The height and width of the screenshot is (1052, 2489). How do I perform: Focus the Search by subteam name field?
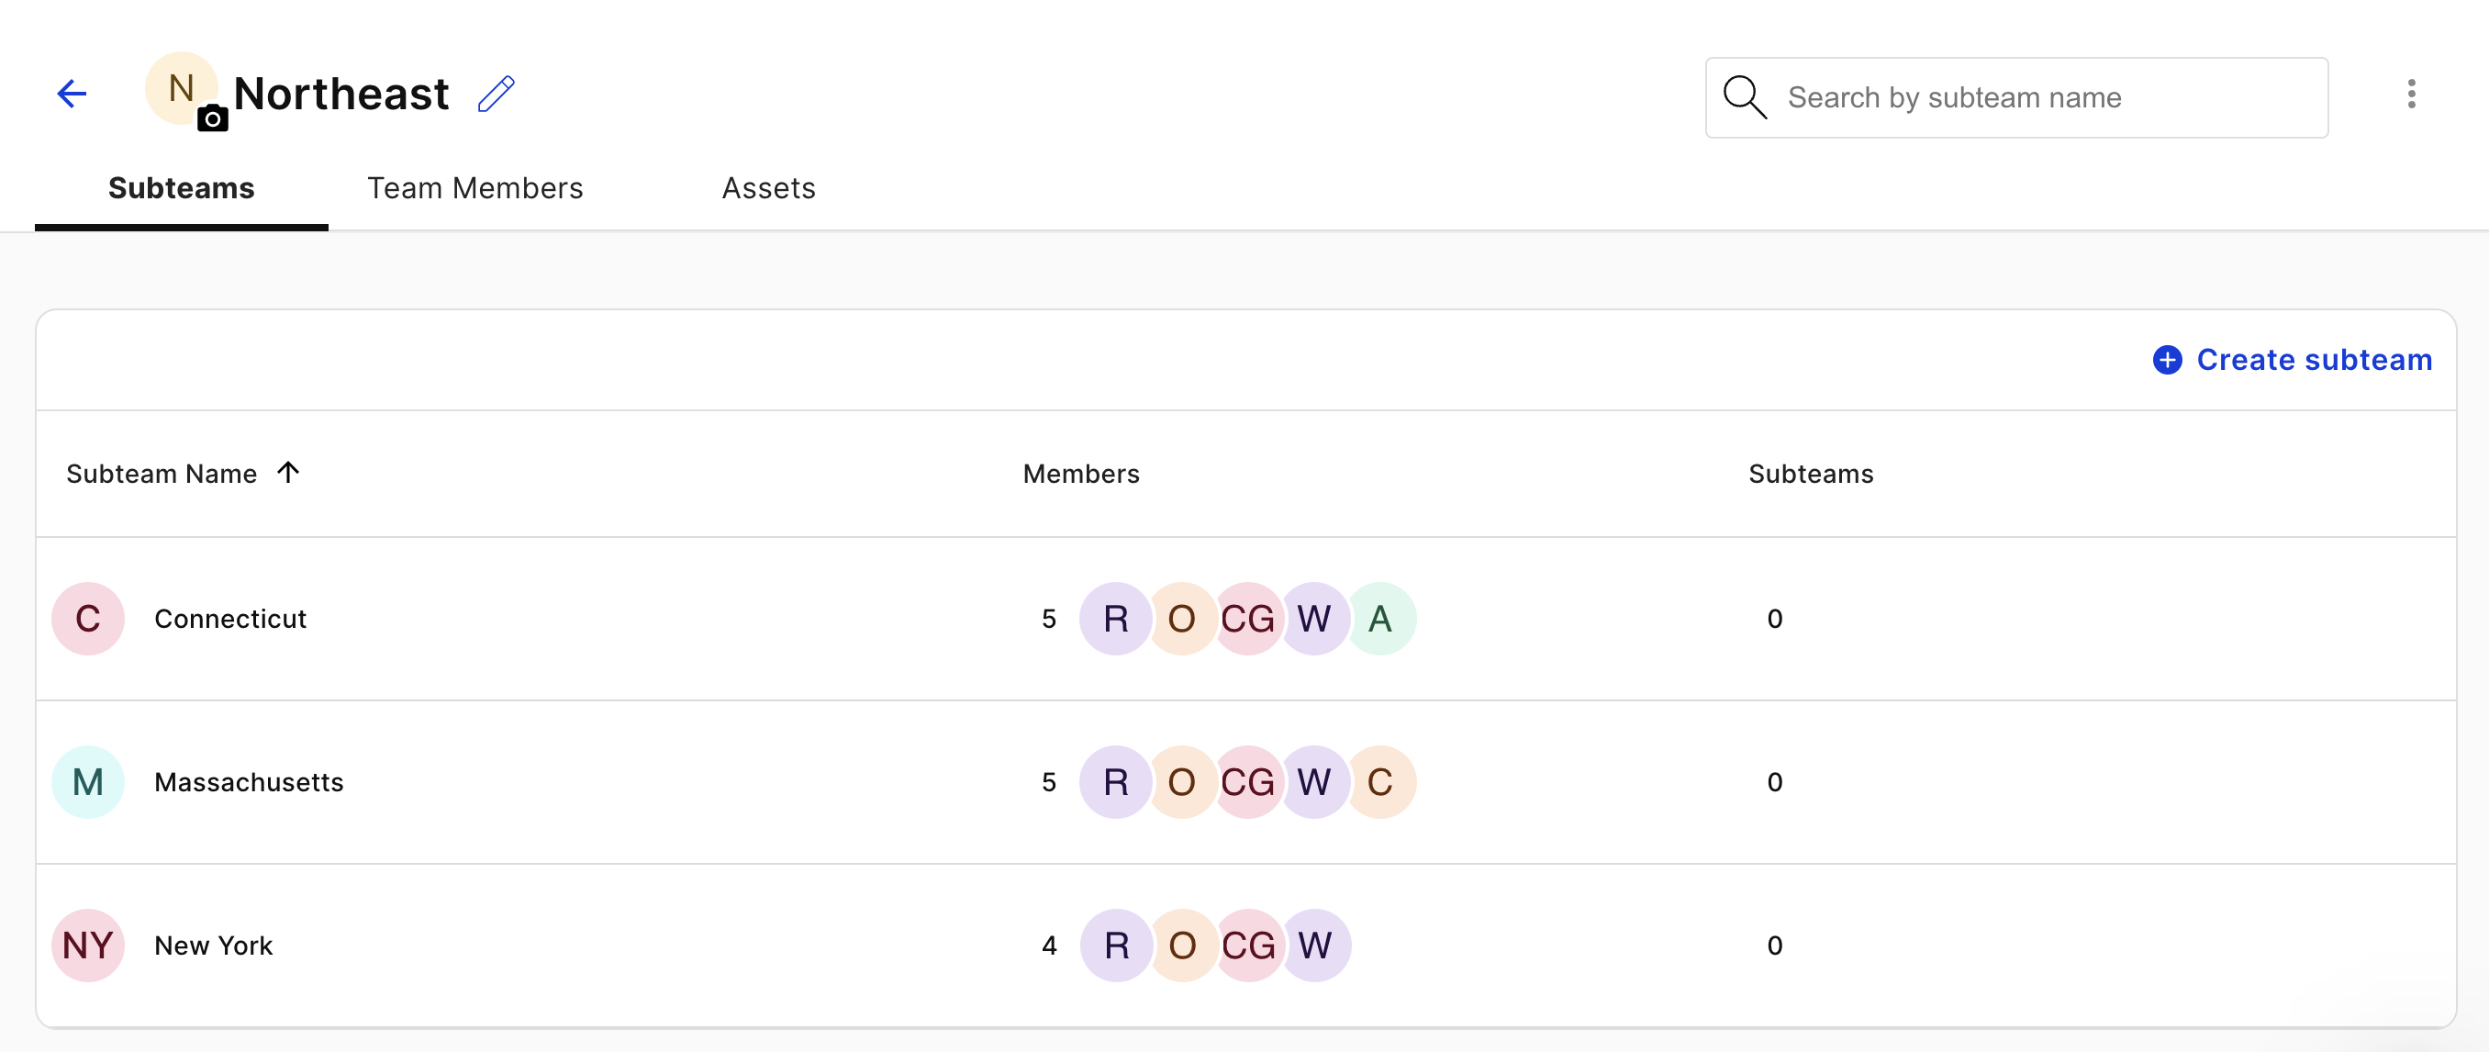[2016, 97]
